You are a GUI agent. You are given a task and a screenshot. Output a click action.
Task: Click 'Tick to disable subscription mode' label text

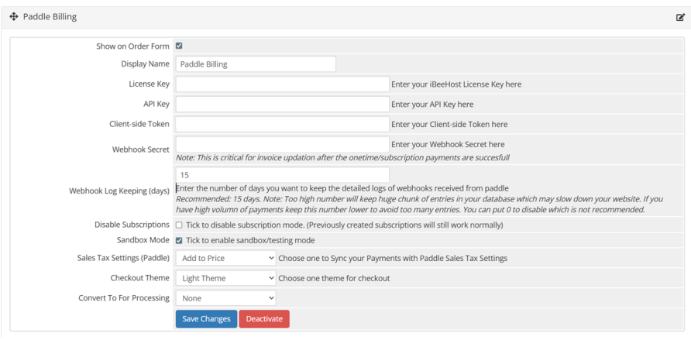pos(344,225)
